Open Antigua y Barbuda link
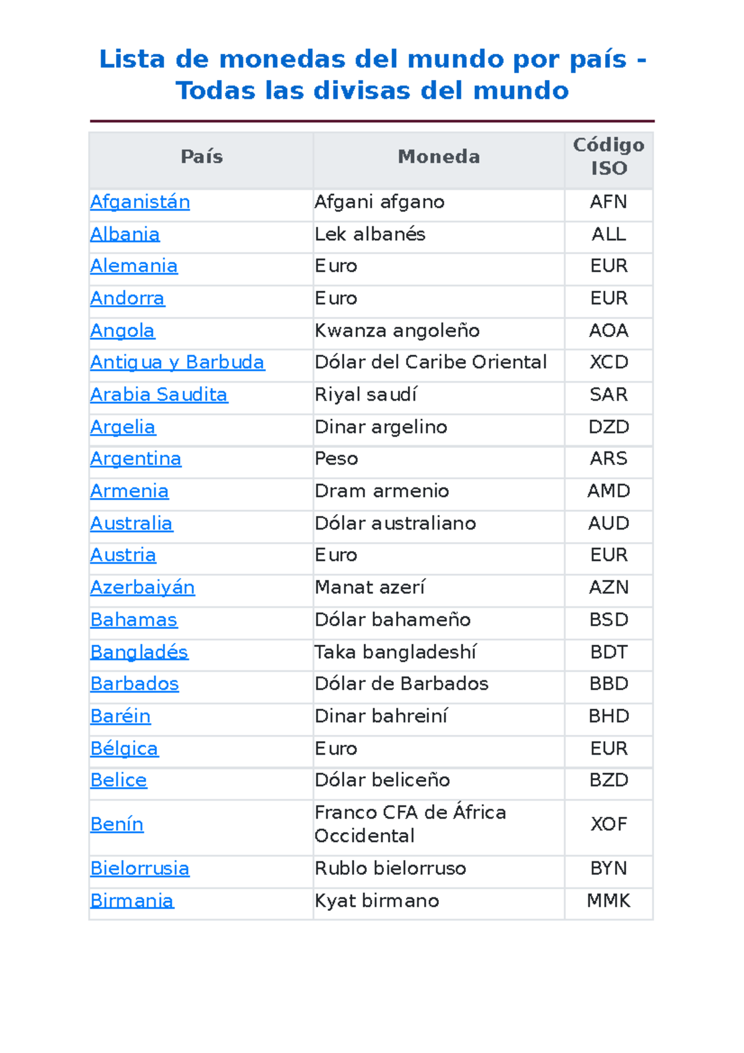 click(x=177, y=362)
